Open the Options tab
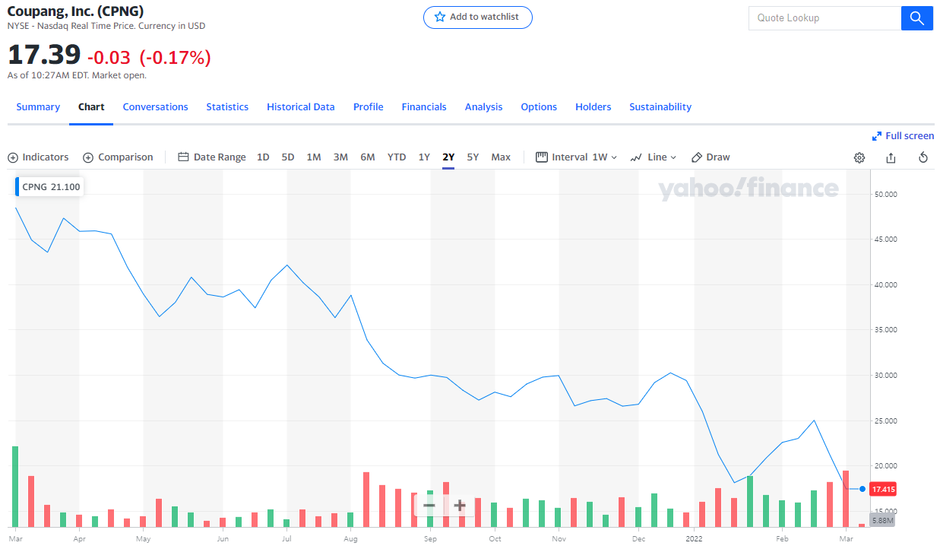This screenshot has width=940, height=549. point(539,107)
